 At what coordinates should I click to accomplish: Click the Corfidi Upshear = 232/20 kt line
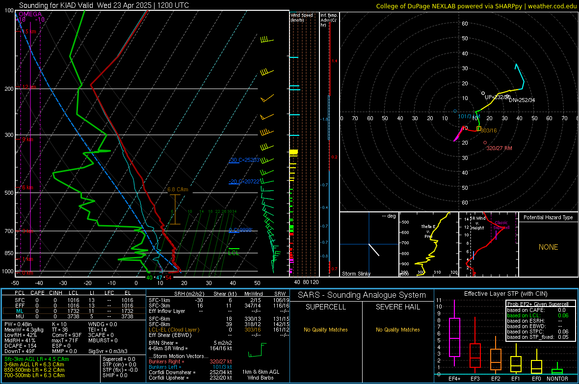pos(190,378)
